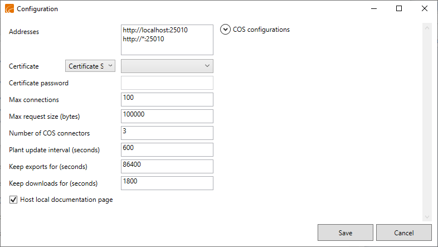
Task: Click the Plant update interval field
Action: coord(167,150)
